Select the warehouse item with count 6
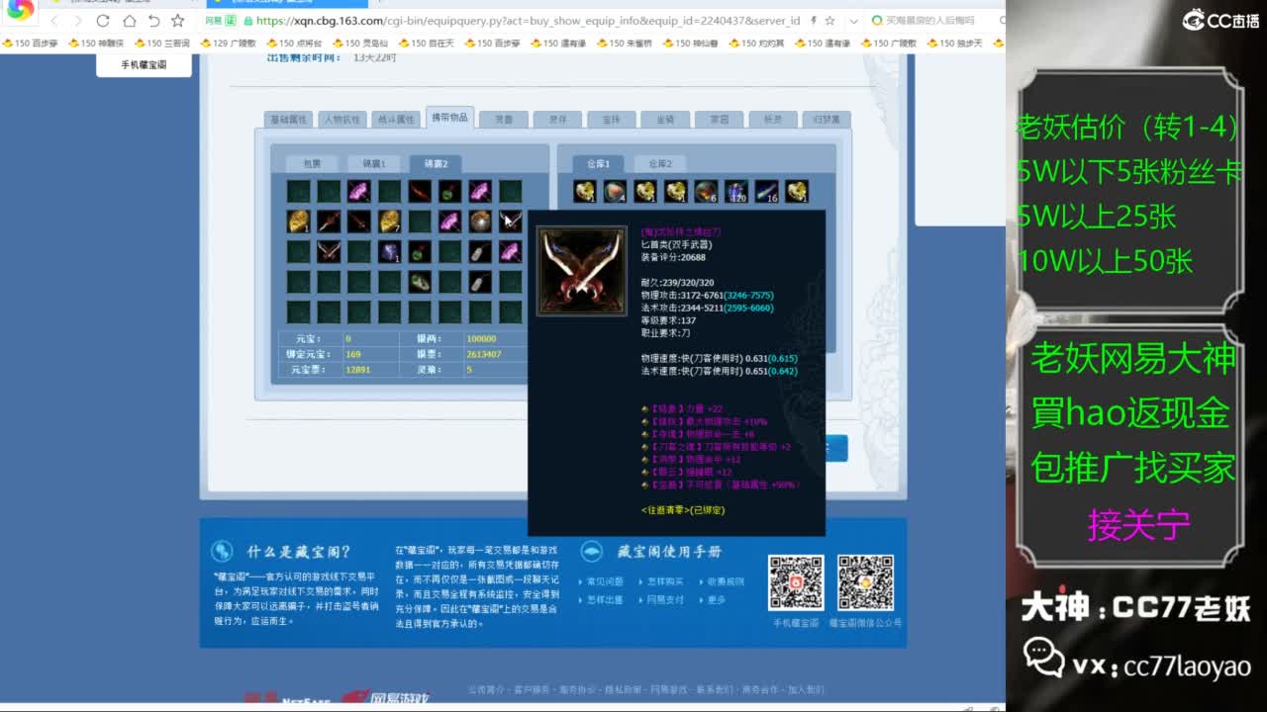Screen dimensions: 1267x712 click(x=706, y=192)
